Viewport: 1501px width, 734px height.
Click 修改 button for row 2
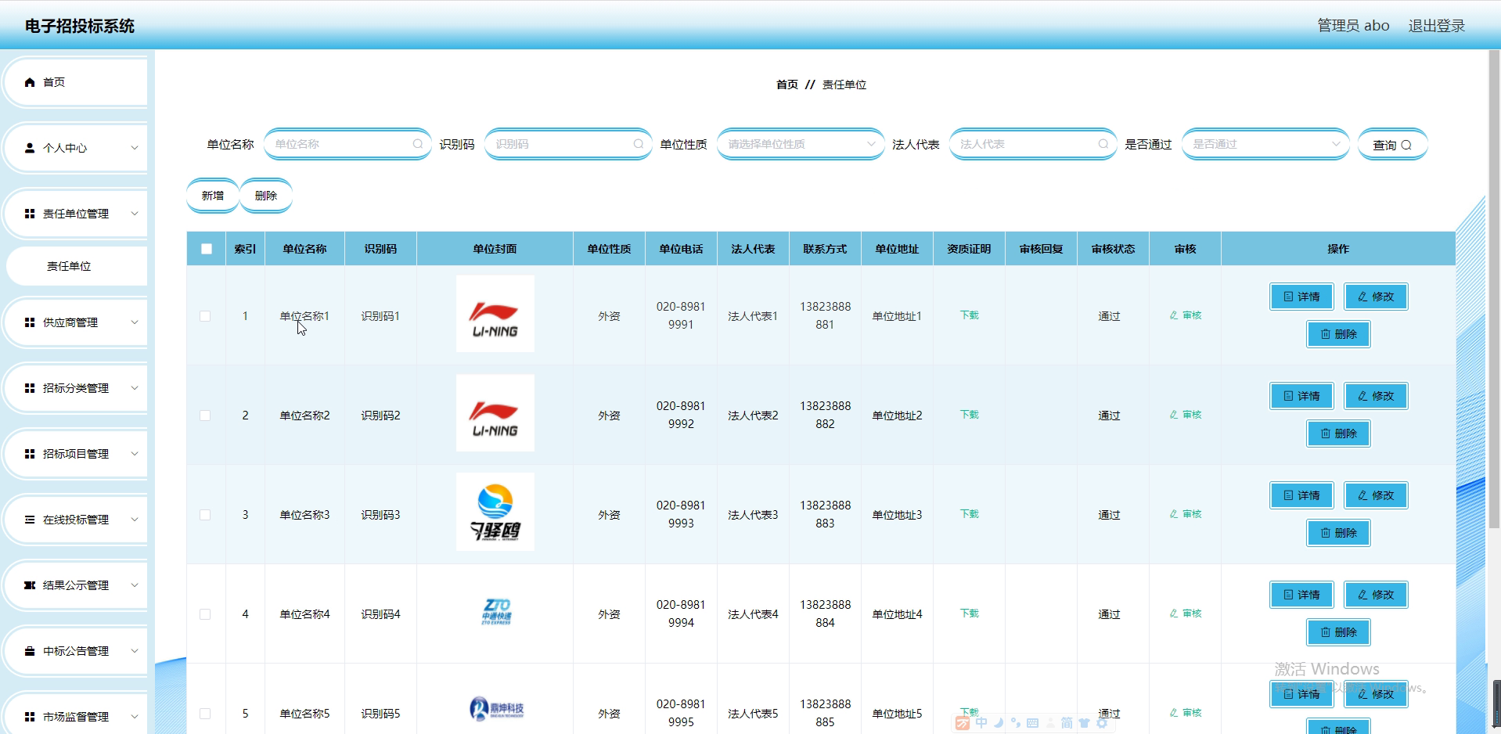click(1376, 396)
